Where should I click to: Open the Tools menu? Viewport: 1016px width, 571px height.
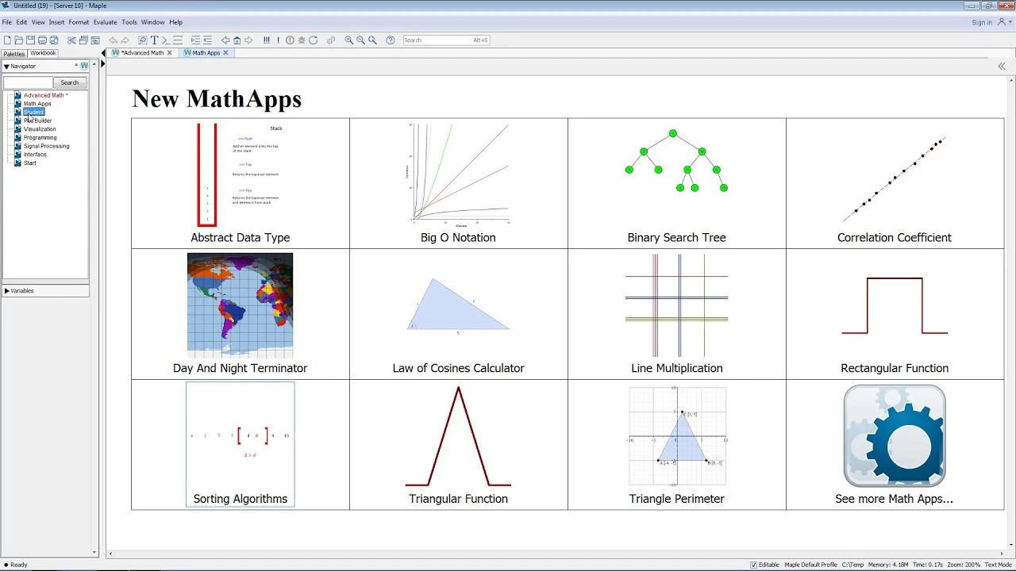[129, 22]
